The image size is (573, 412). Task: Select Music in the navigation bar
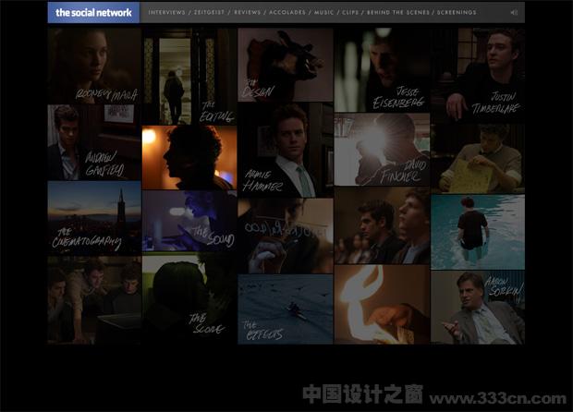[x=323, y=12]
